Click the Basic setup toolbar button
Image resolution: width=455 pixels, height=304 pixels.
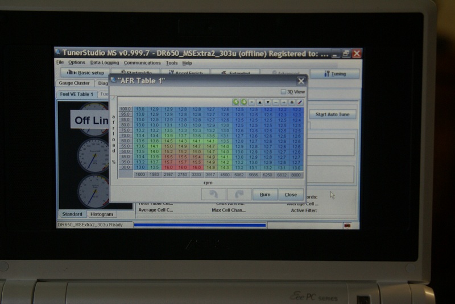[x=85, y=72]
